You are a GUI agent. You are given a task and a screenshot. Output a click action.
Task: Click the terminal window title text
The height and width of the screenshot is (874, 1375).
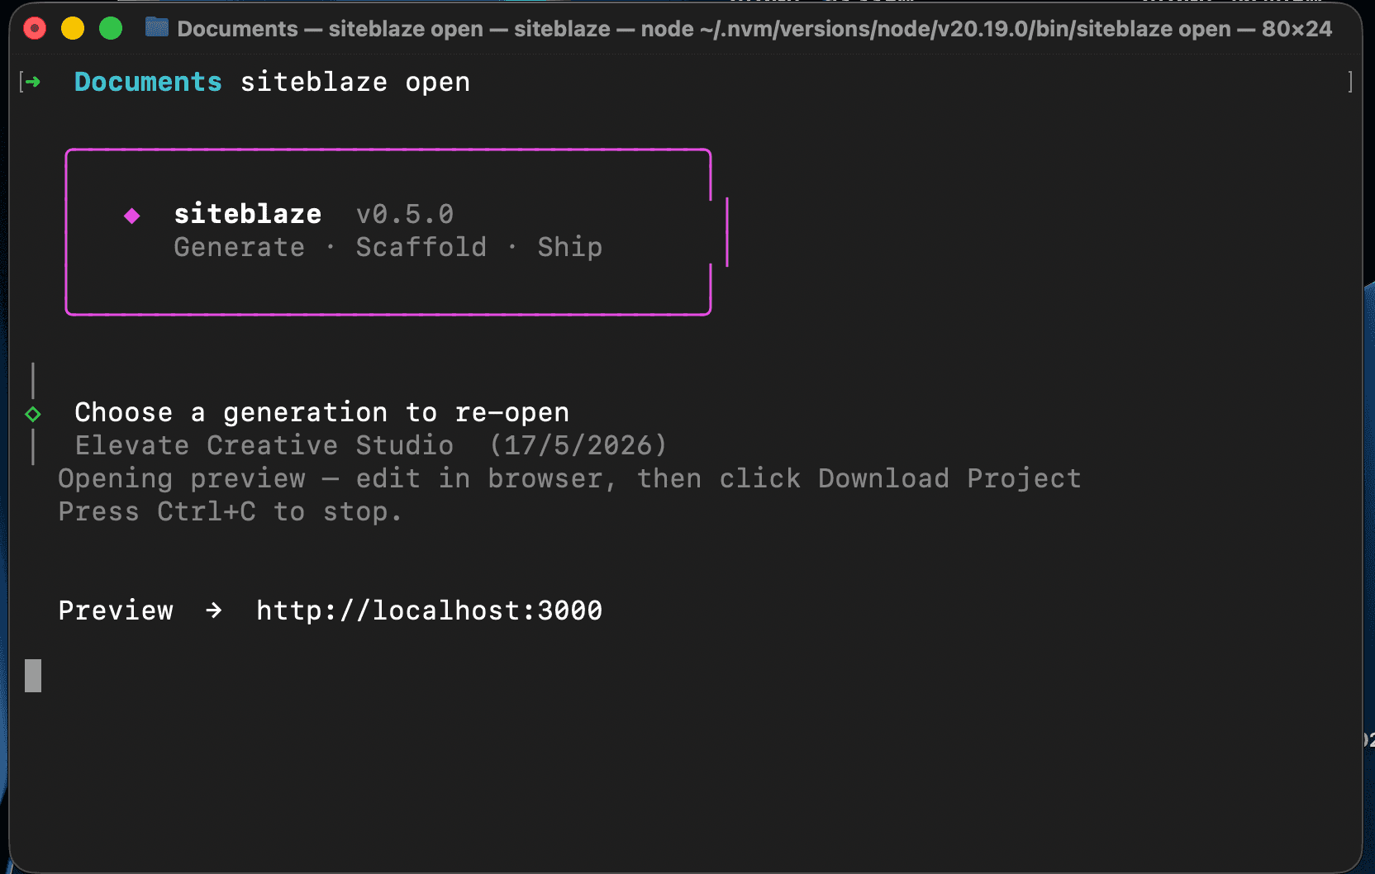point(754,29)
